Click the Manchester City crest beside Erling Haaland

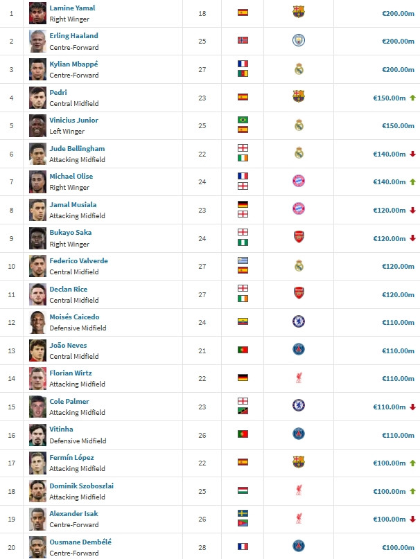tap(299, 40)
